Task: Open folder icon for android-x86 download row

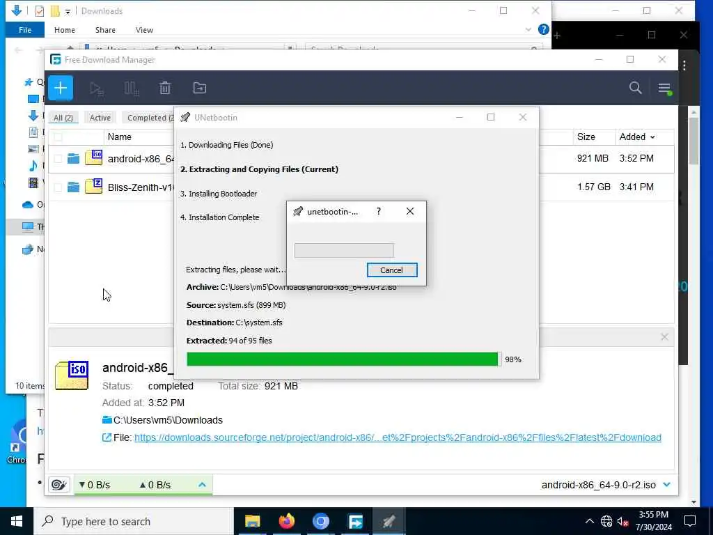Action: [73, 158]
